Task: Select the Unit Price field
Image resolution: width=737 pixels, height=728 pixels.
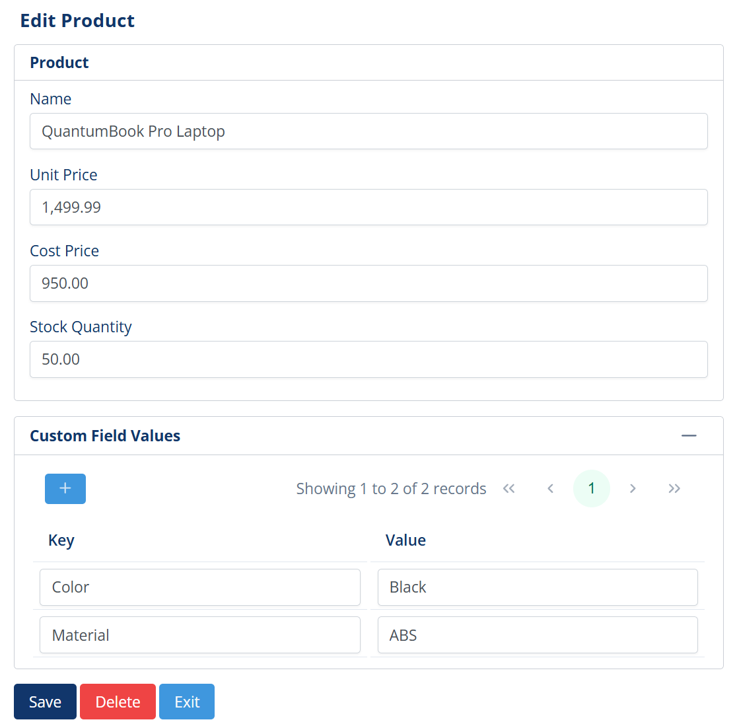Action: click(x=368, y=207)
